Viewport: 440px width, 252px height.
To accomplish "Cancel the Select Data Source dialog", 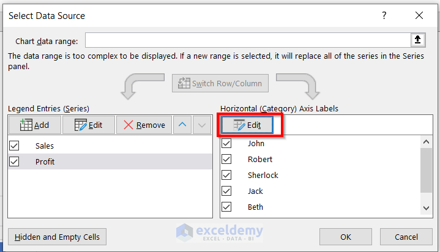I will [x=406, y=237].
